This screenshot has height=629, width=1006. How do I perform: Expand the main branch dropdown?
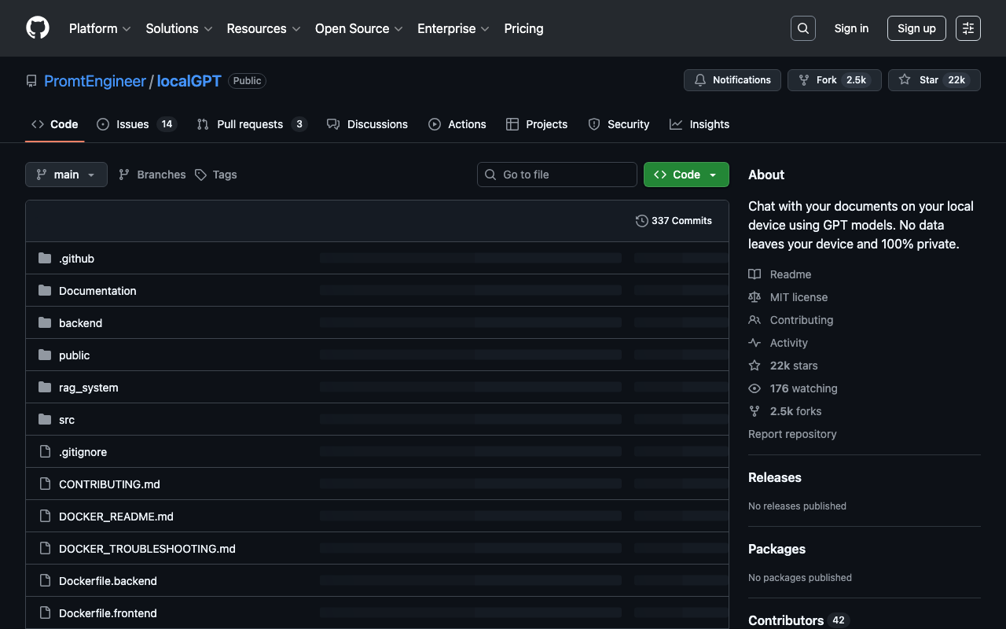point(66,175)
